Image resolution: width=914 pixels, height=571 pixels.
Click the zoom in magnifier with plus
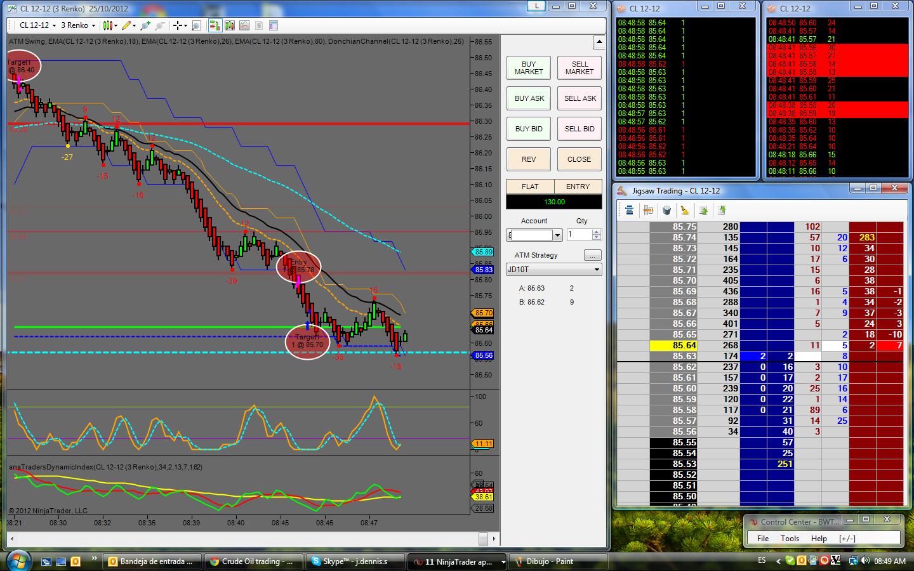click(x=146, y=25)
